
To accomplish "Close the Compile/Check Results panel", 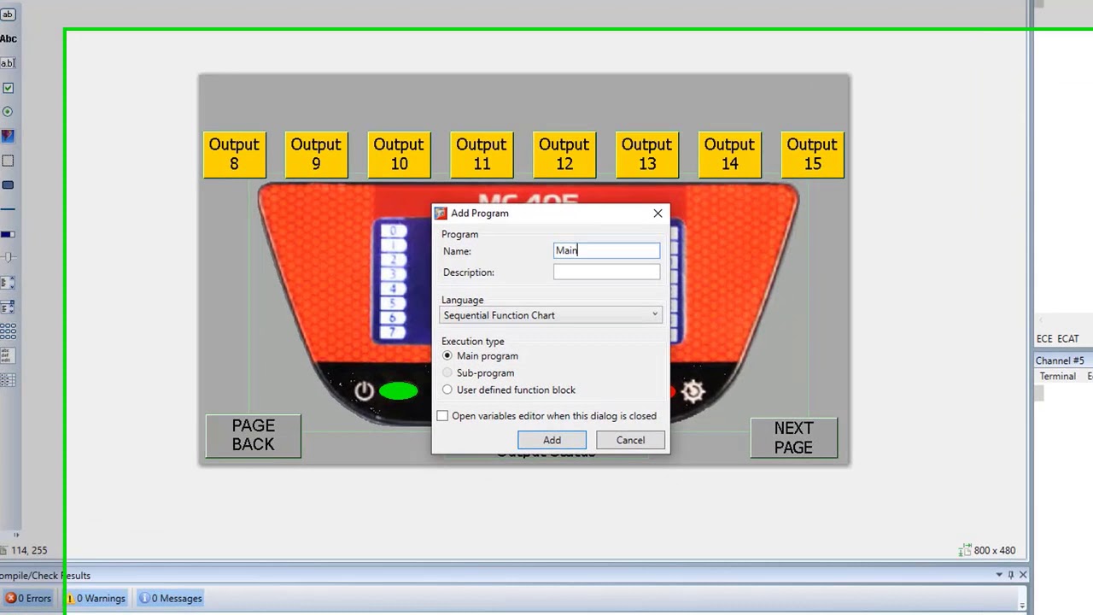I will pos(1023,575).
